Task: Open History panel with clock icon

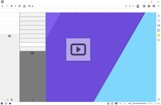Action: (x=159, y=21)
